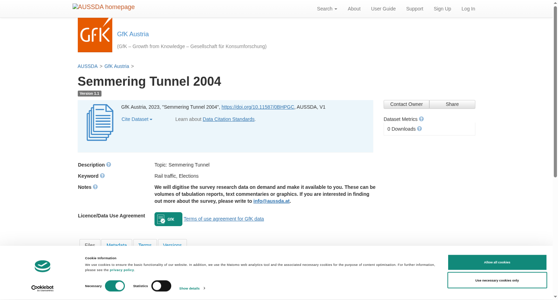Toggle the Necessary cookies switch
The height and width of the screenshot is (300, 558).
115,286
